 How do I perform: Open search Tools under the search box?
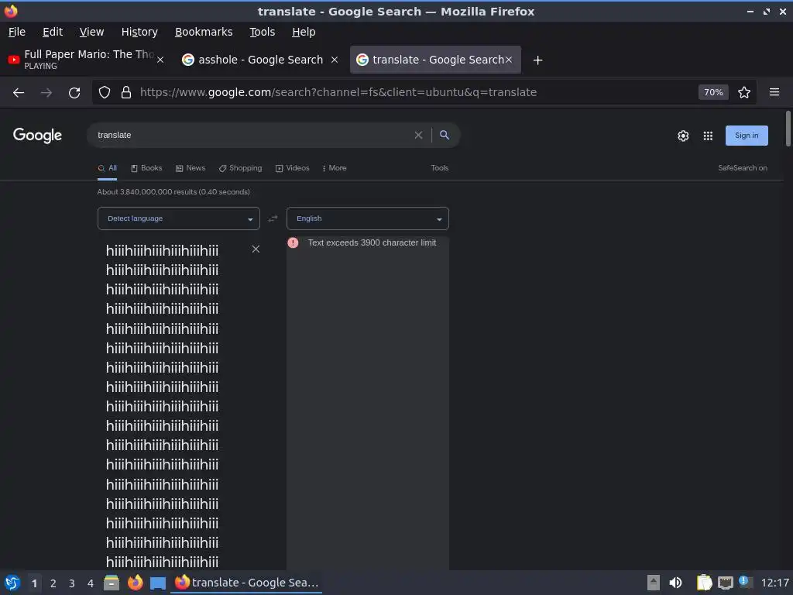point(440,168)
